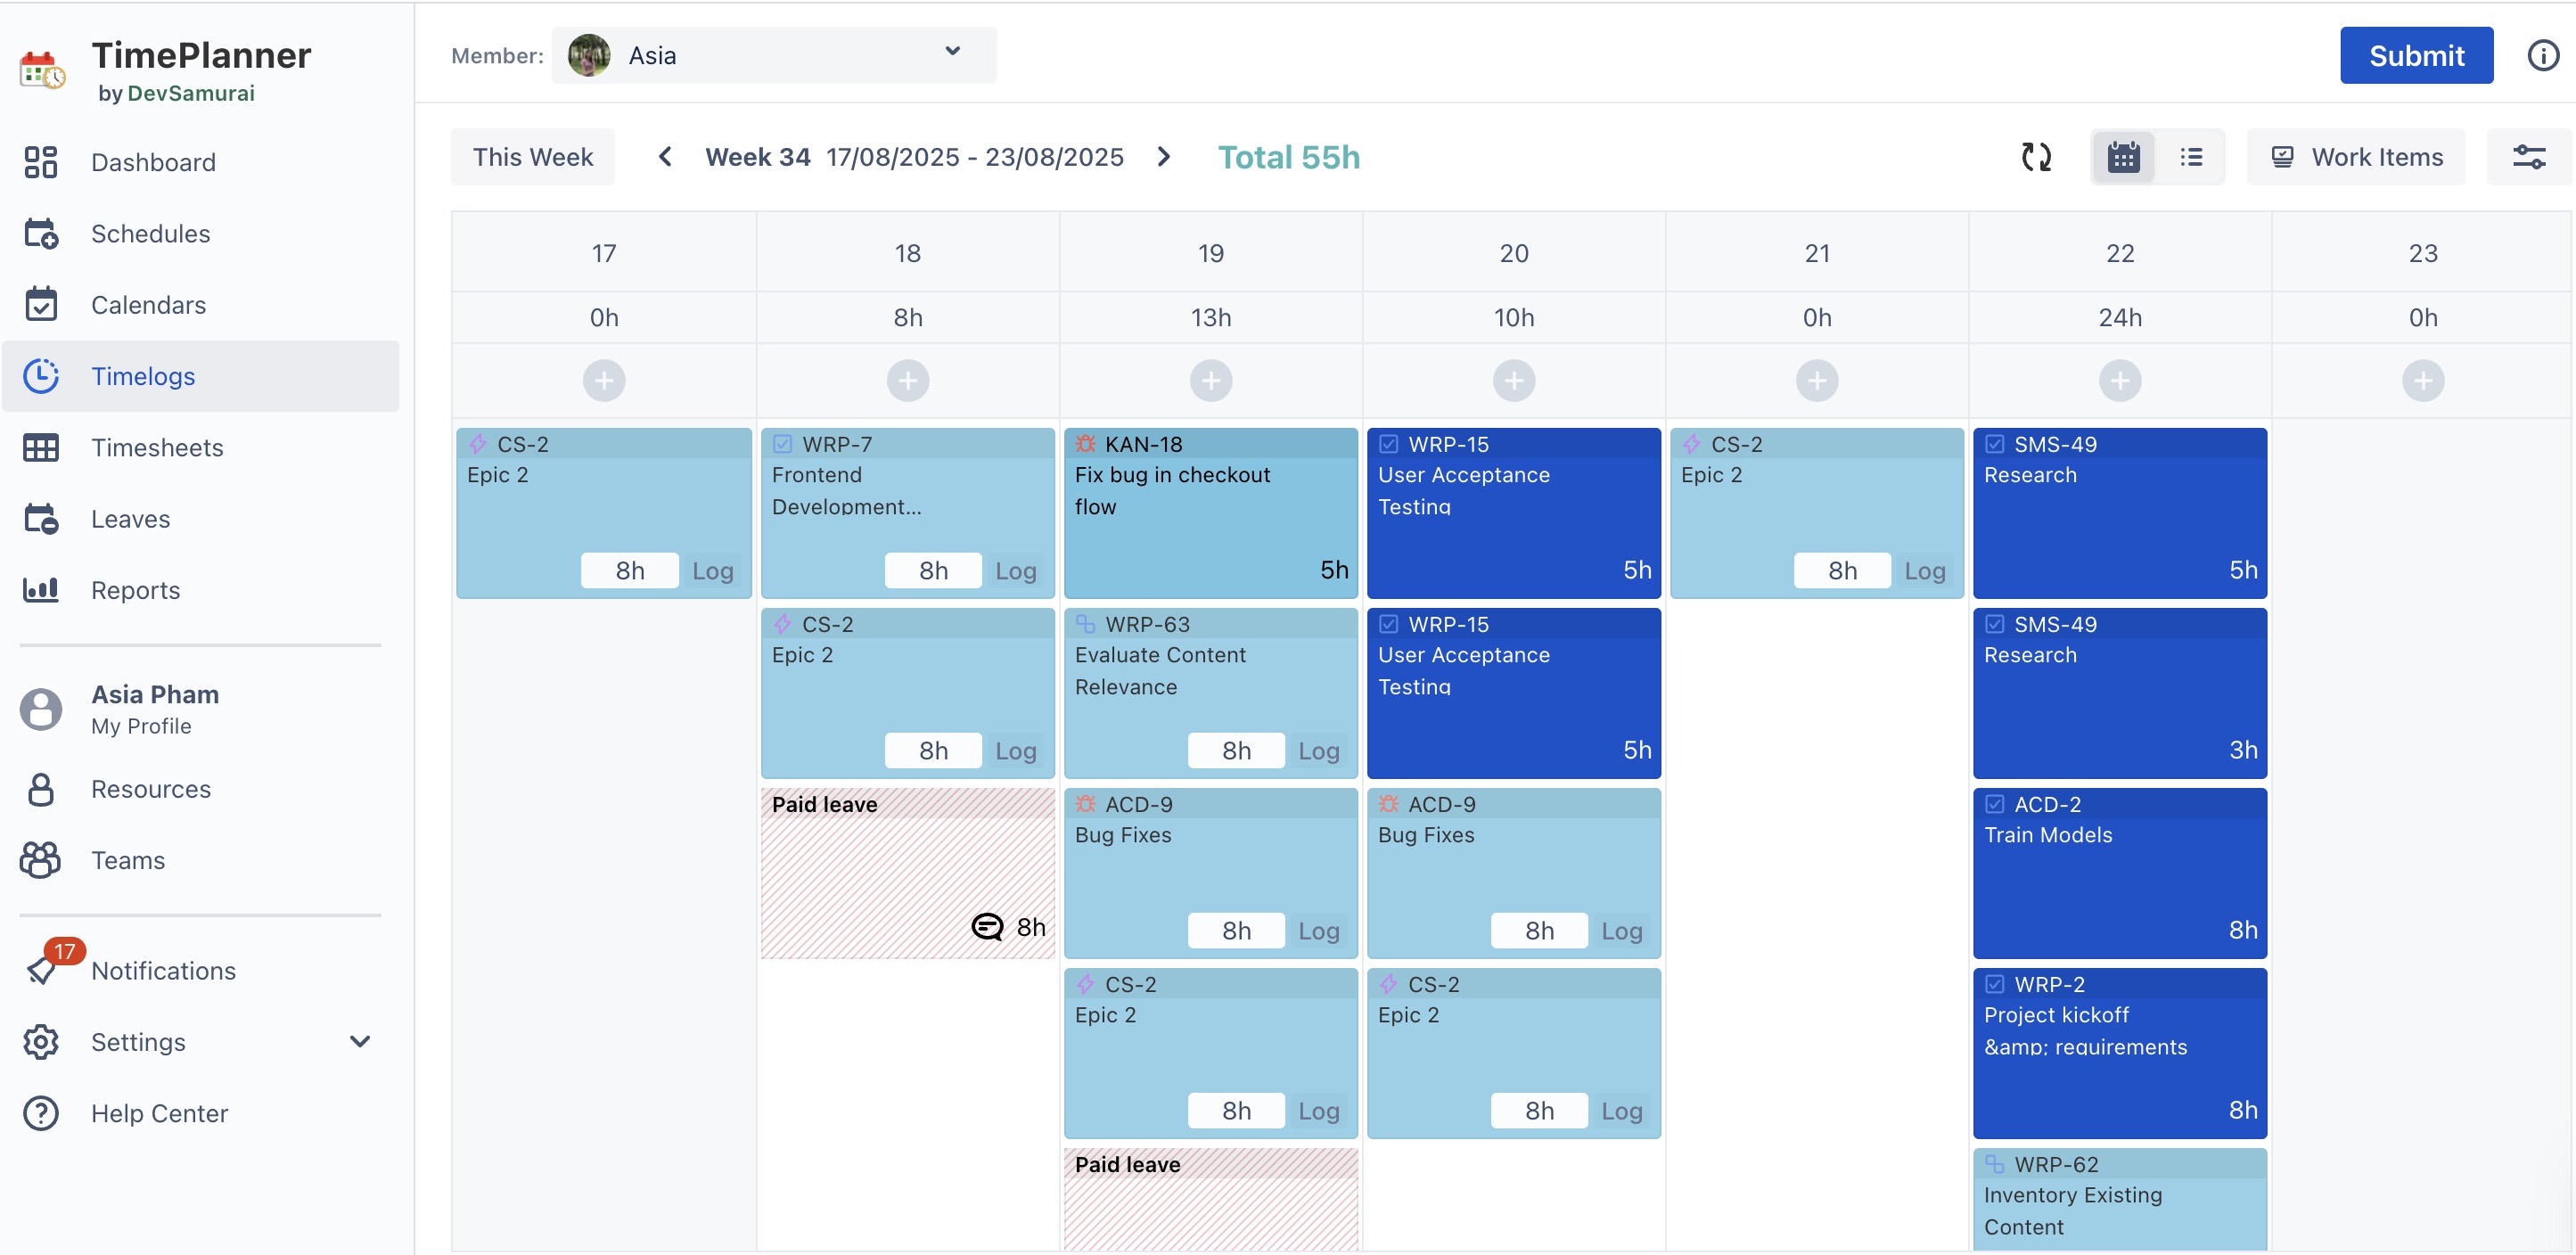Click the info icon beside Submit
Viewport: 2576px width, 1255px height.
tap(2542, 56)
